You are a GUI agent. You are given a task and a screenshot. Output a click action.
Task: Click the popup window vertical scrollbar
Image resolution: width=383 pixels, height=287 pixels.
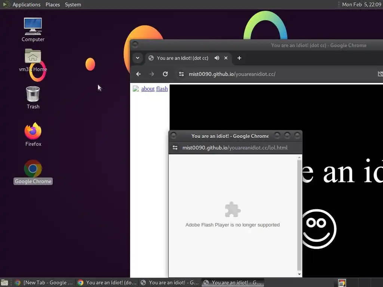pyautogui.click(x=299, y=216)
